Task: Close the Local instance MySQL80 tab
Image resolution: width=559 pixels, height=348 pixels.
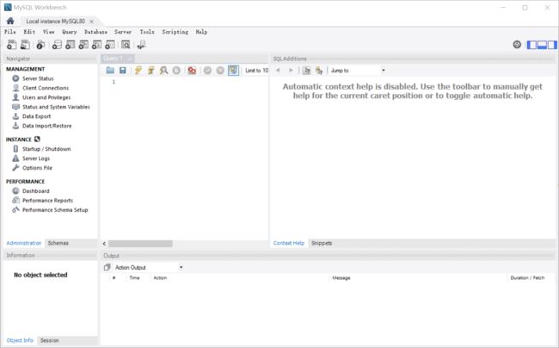Action: click(92, 22)
